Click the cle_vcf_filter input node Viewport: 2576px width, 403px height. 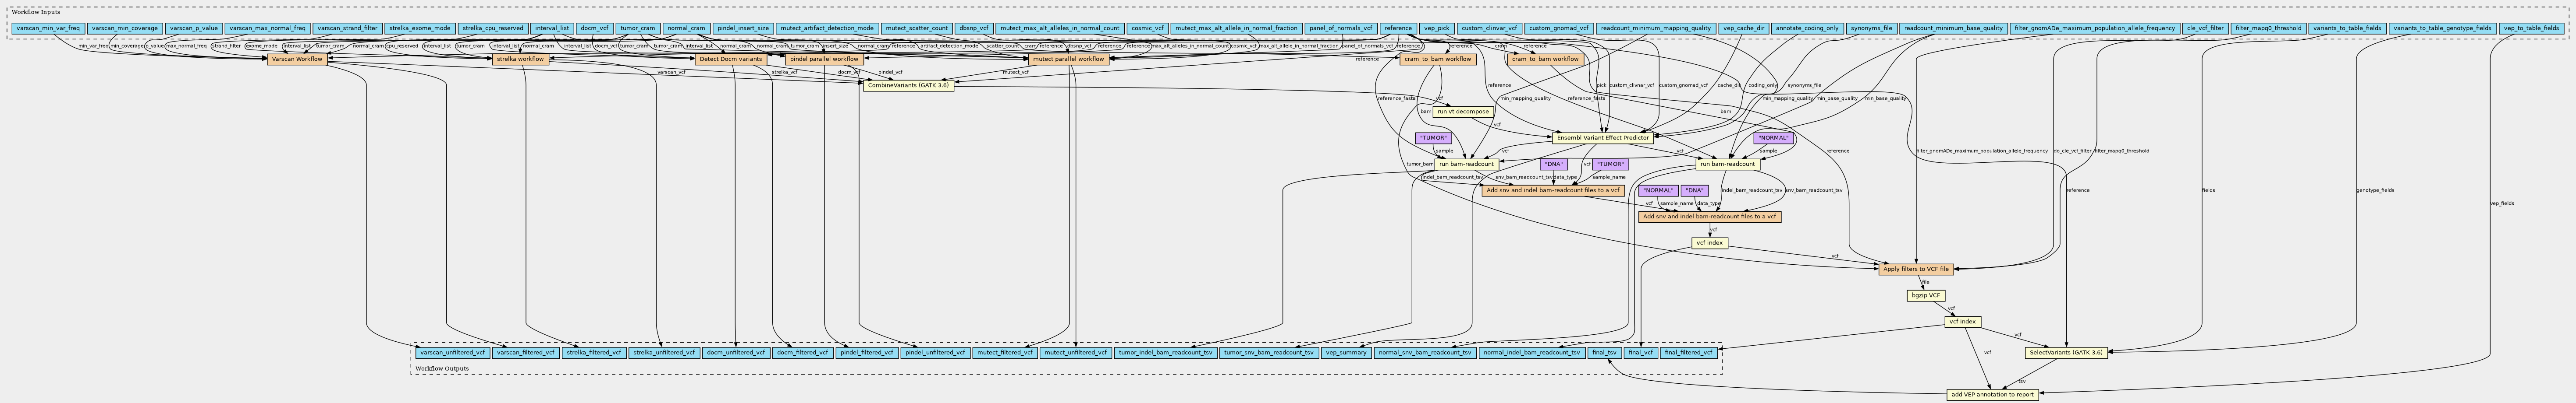(x=2205, y=29)
